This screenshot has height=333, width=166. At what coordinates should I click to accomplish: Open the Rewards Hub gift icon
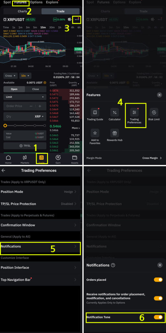(x=114, y=133)
